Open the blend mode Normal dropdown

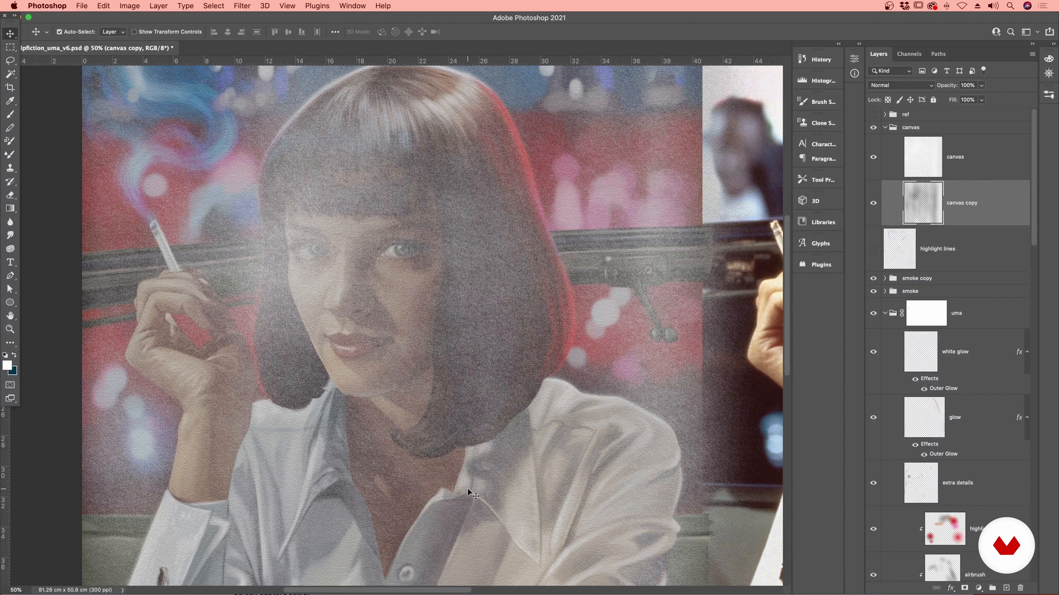coord(901,85)
